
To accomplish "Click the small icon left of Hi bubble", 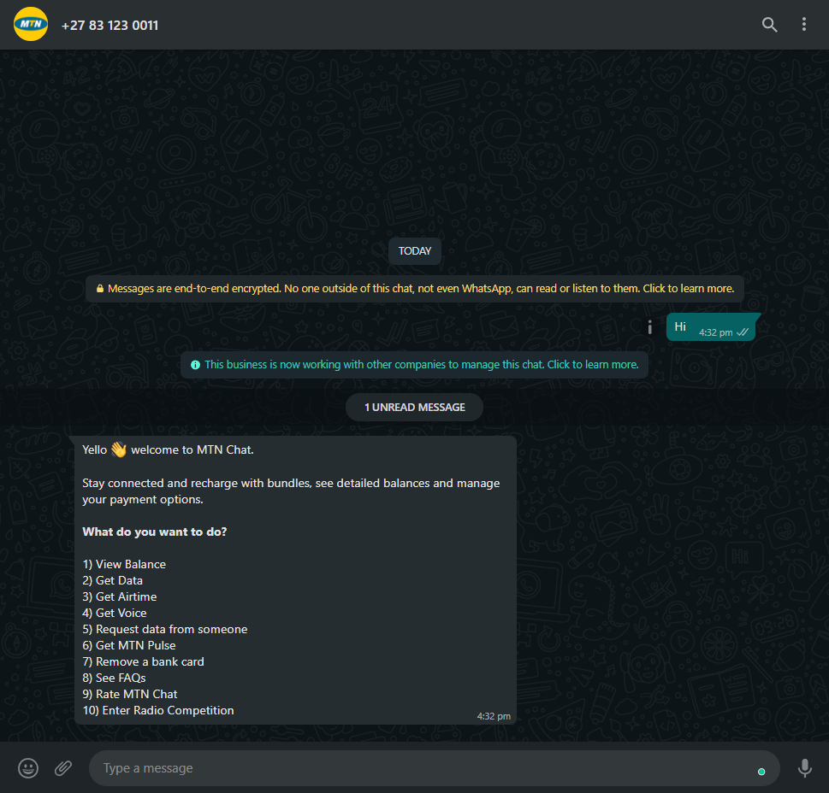I will coord(650,327).
